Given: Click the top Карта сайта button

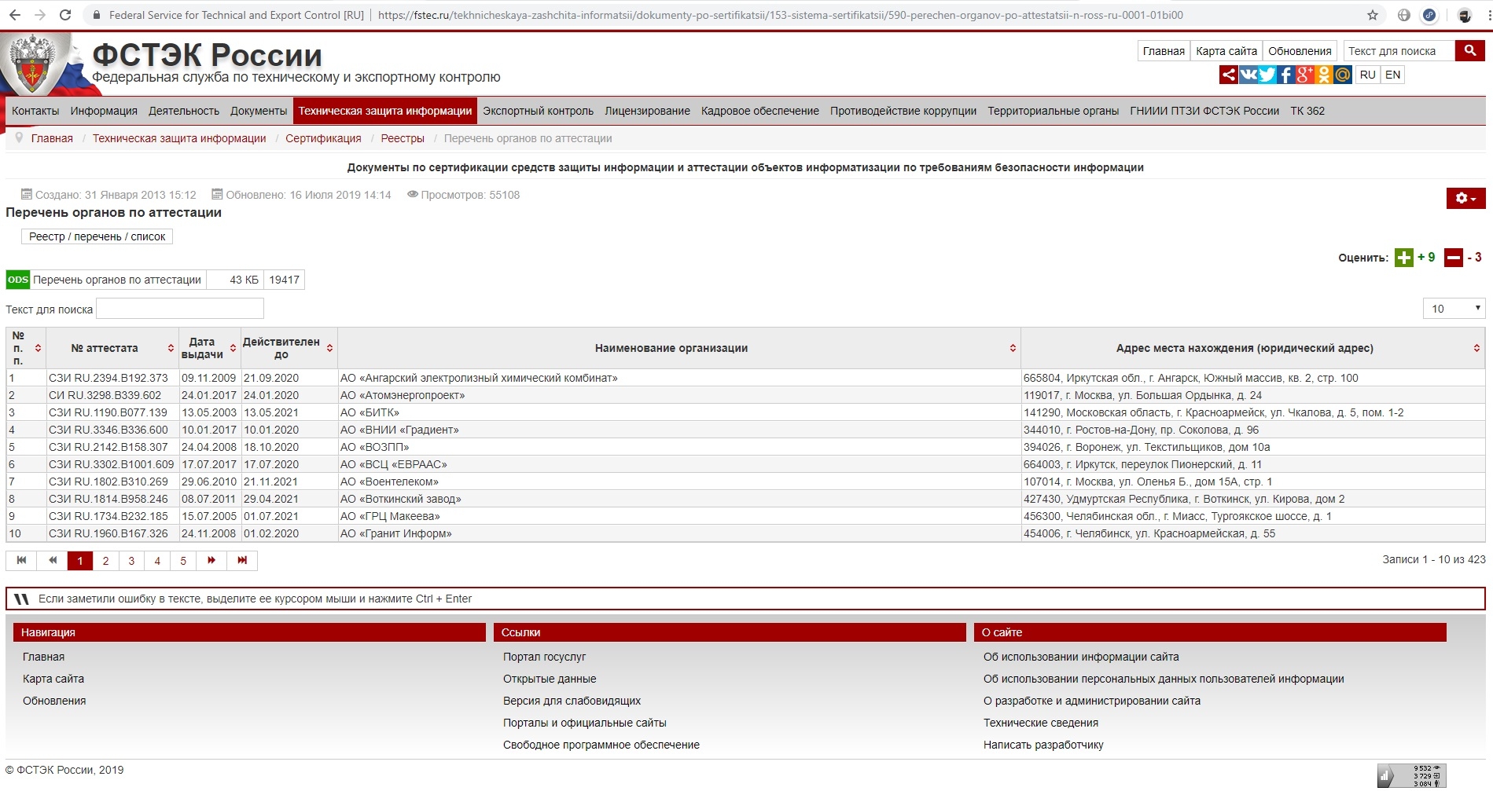Looking at the screenshot, I should tap(1226, 51).
